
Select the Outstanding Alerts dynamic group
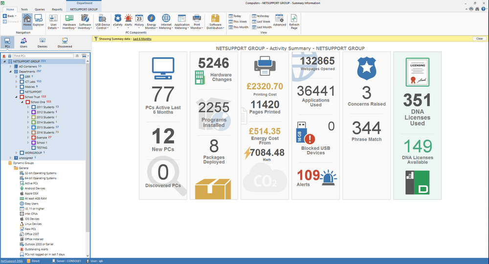34,249
